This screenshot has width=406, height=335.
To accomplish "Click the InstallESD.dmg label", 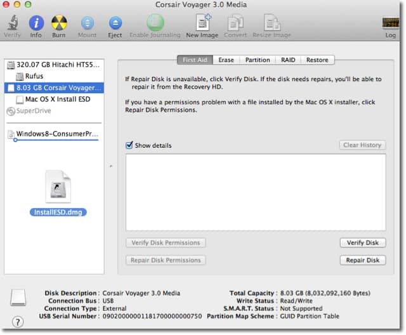I will coord(58,213).
